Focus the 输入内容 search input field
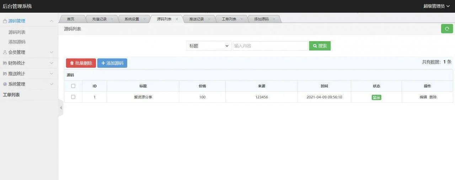The image size is (455, 180). pyautogui.click(x=270, y=46)
